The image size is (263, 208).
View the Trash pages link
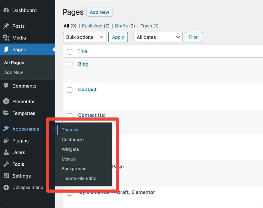coord(146,26)
